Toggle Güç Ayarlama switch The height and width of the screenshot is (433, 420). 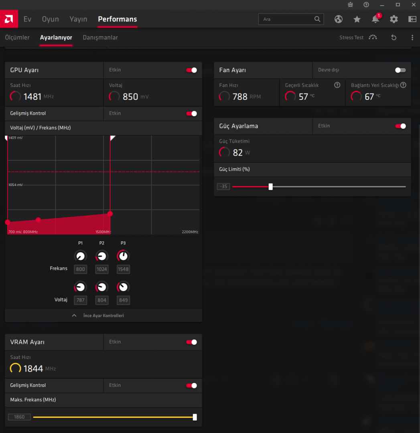click(400, 126)
